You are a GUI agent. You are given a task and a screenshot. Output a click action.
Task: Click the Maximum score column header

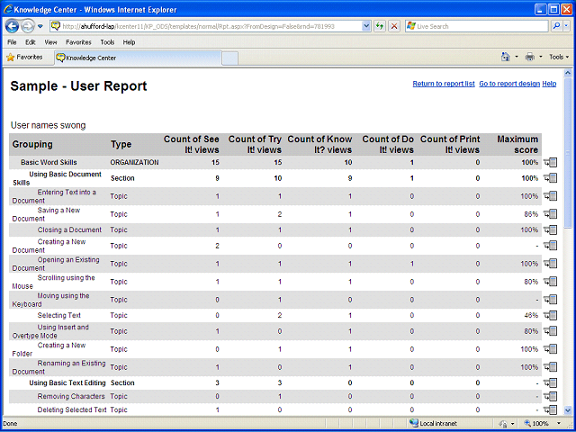(517, 144)
